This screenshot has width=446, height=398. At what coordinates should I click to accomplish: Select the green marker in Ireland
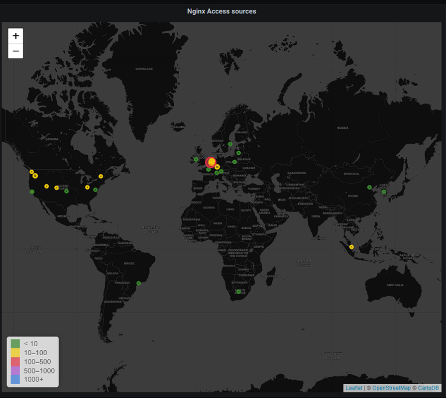(x=196, y=160)
